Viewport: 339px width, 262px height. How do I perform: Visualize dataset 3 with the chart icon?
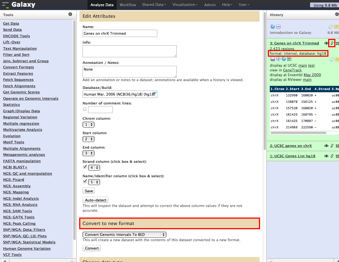[289, 59]
